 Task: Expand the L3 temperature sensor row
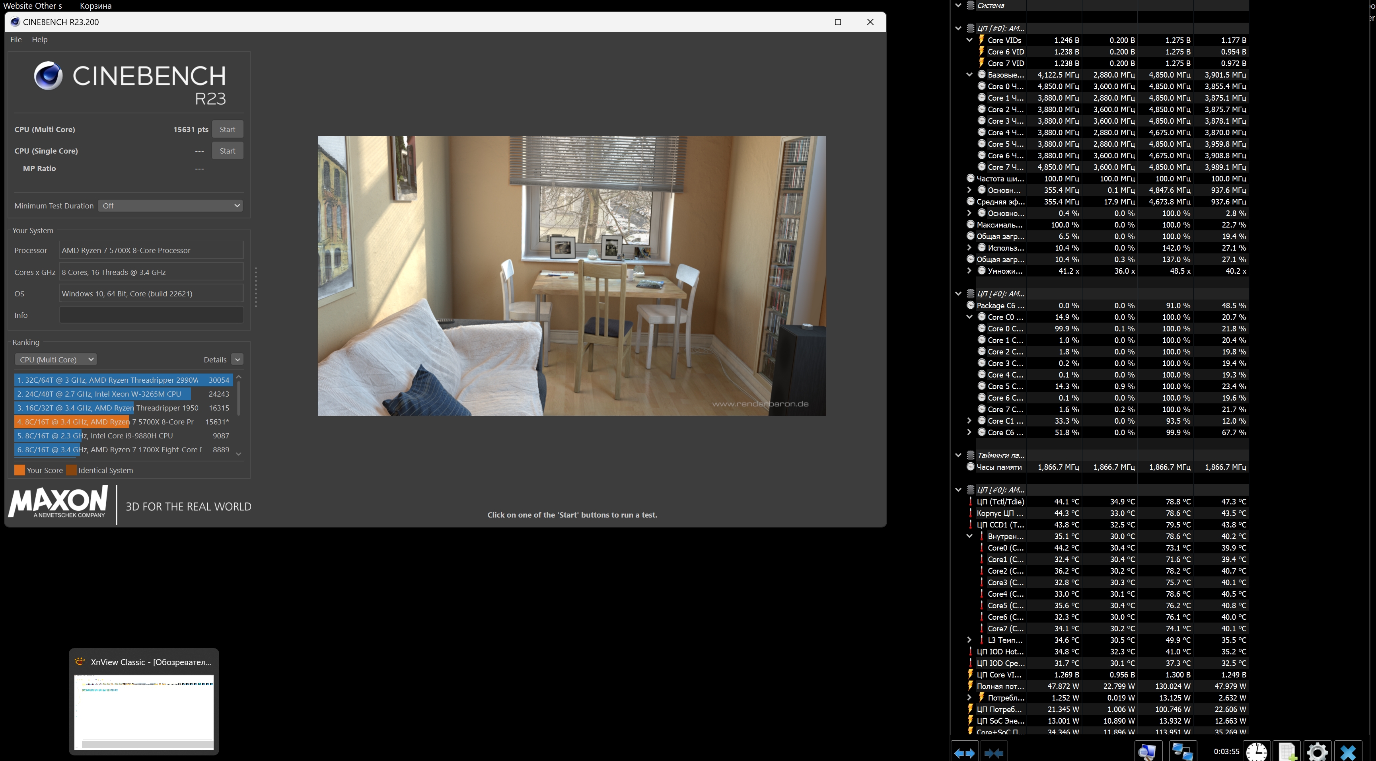[969, 640]
